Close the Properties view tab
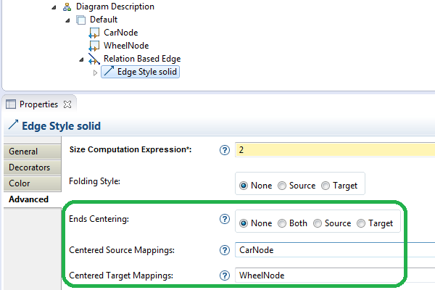435x290 pixels. pyautogui.click(x=67, y=104)
